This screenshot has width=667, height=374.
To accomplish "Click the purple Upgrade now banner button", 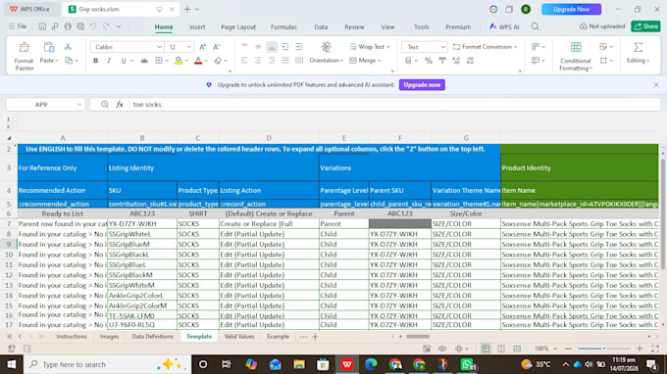I will 422,85.
